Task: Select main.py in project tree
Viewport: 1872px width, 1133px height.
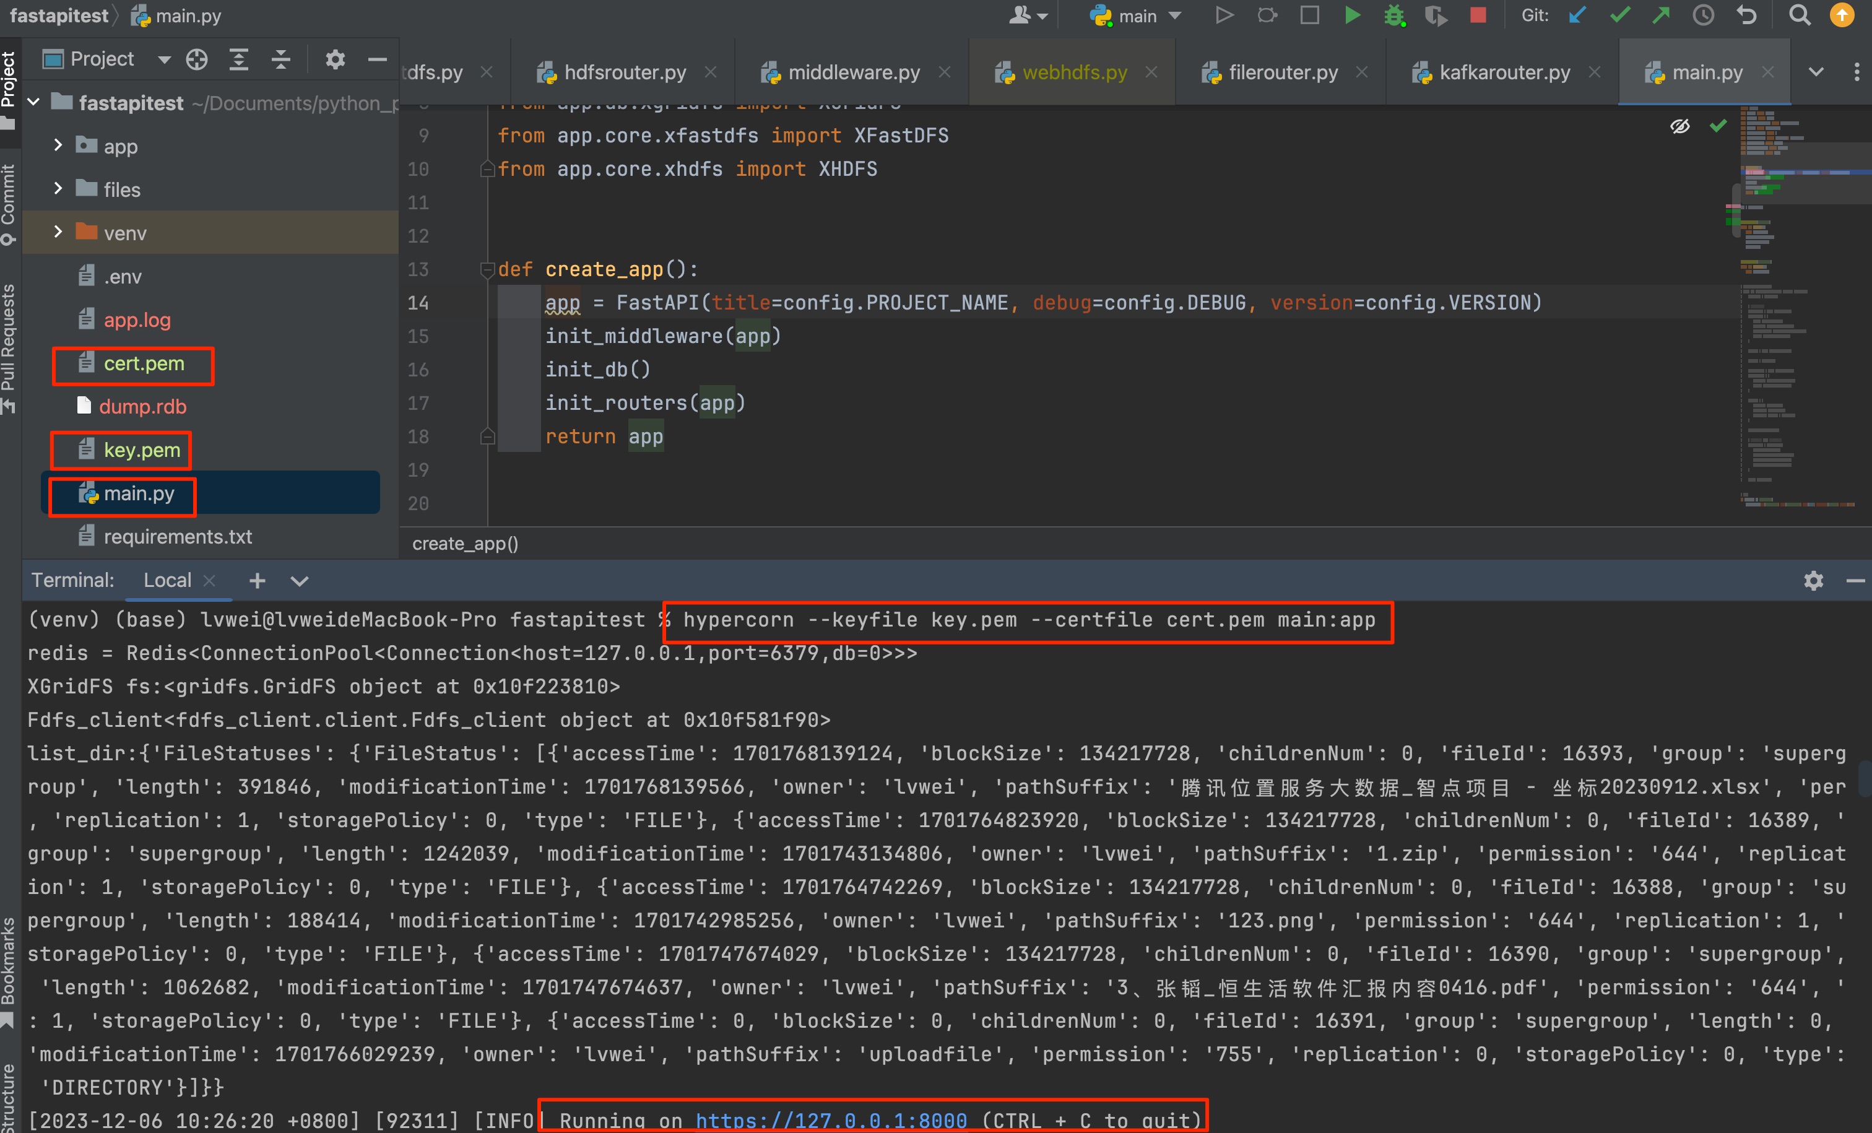Action: [126, 494]
